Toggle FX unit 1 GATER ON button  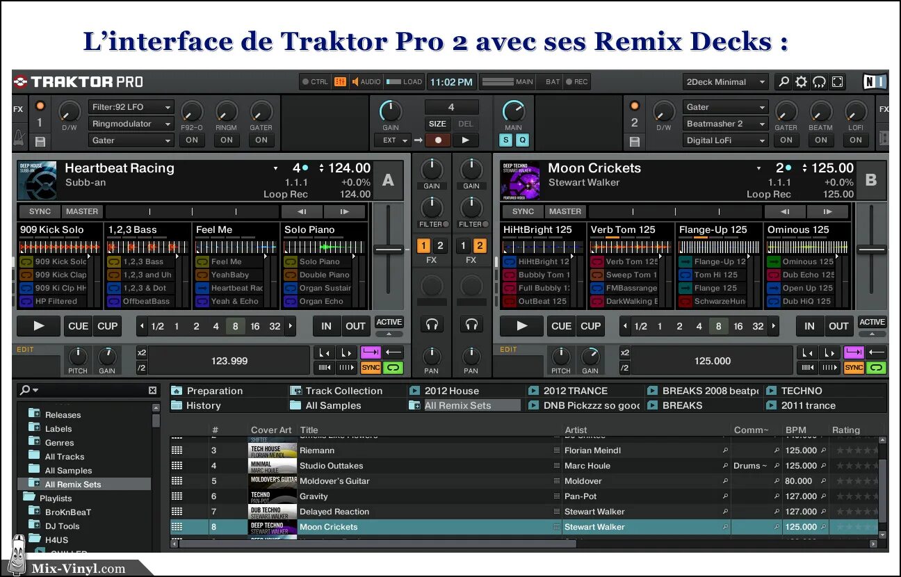[261, 140]
